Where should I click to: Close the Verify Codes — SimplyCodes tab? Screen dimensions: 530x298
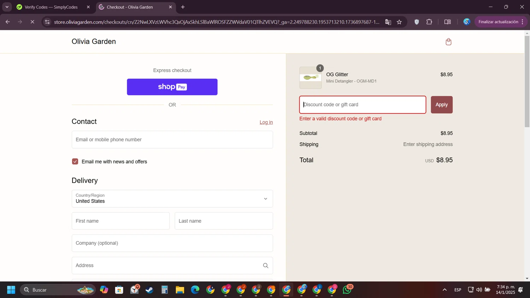coord(88,7)
